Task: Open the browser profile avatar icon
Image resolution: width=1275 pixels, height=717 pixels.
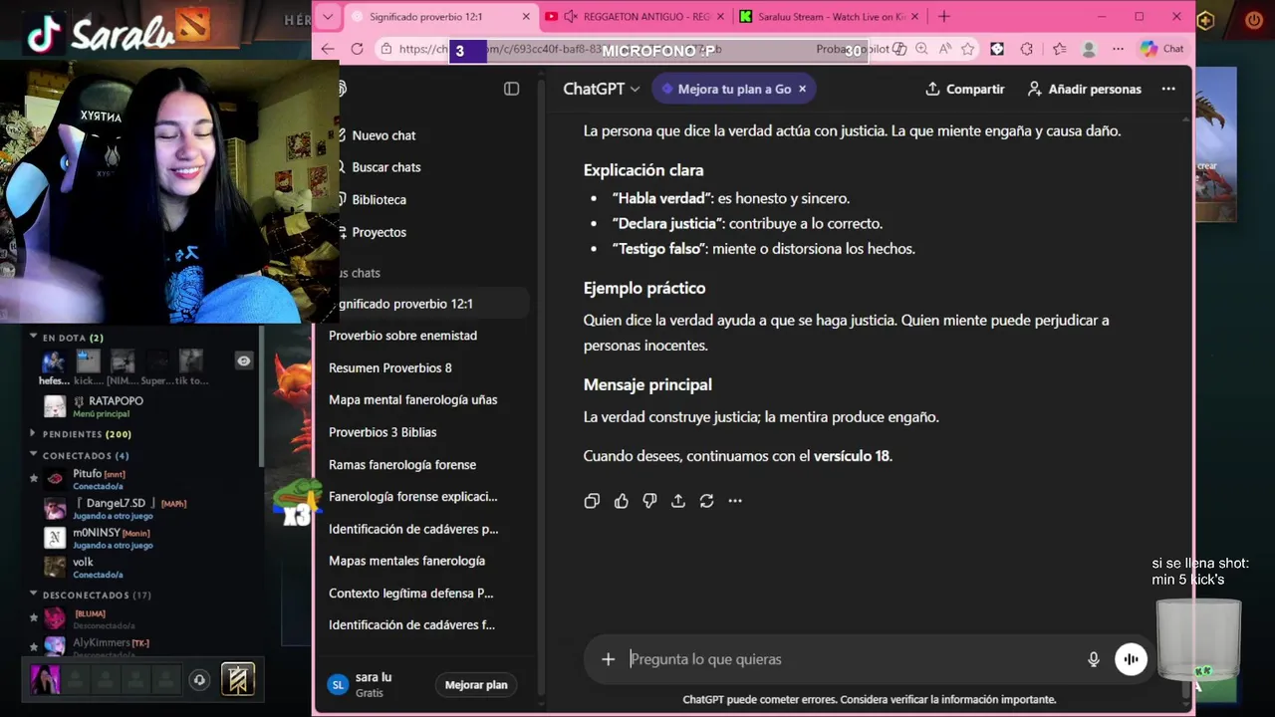Action: point(1089,49)
